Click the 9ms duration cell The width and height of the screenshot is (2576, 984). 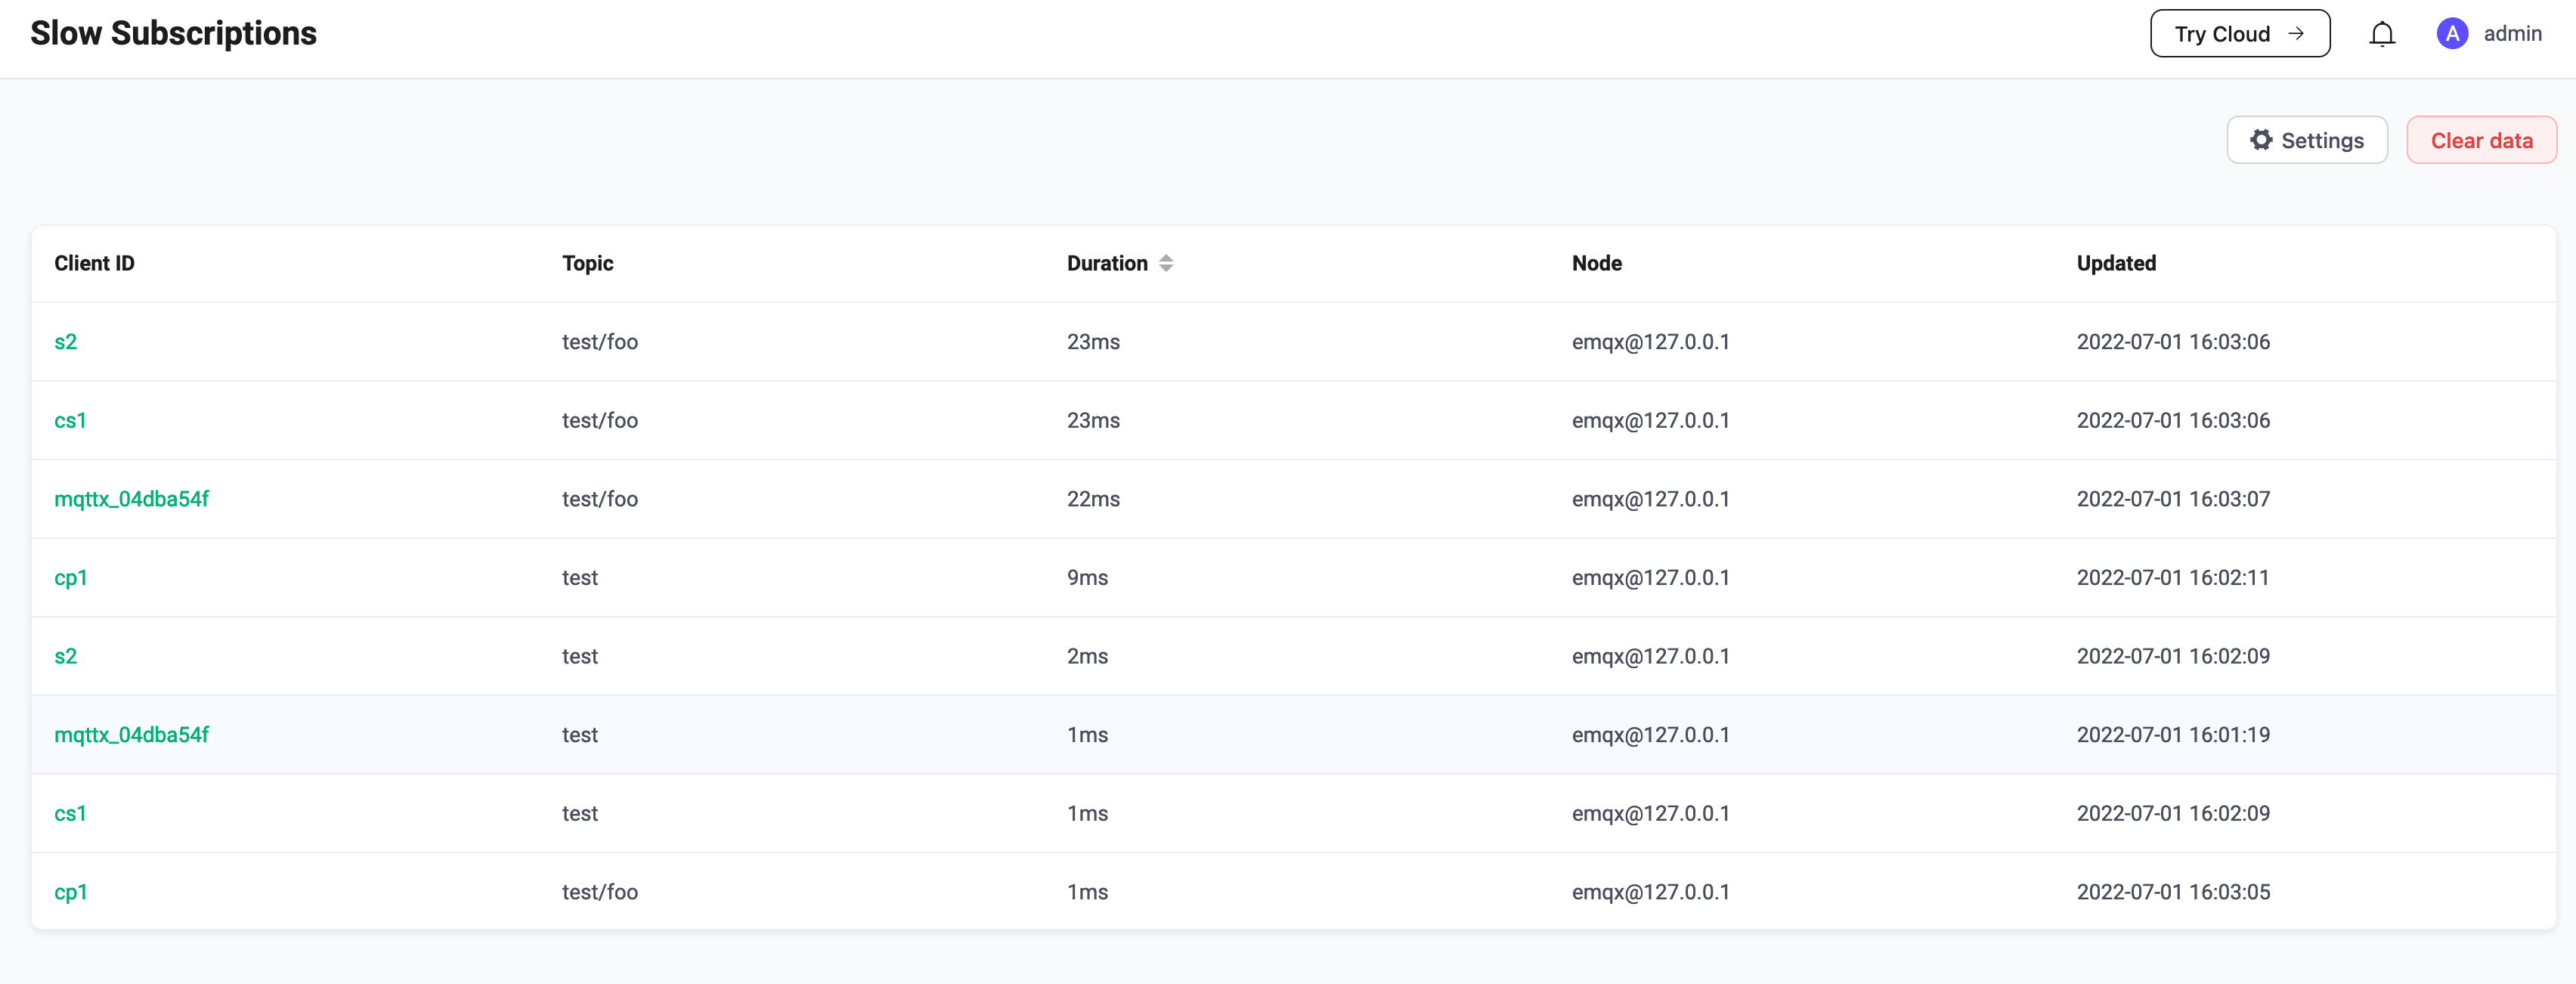coord(1087,578)
